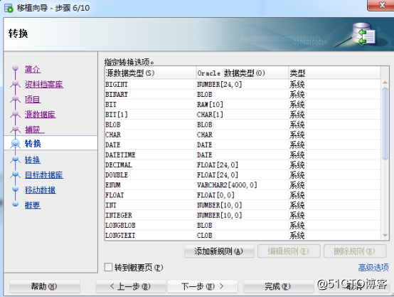Viewport: 394px width, 297px height.
Task: Open the 移动数据 step link
Action: (40, 190)
